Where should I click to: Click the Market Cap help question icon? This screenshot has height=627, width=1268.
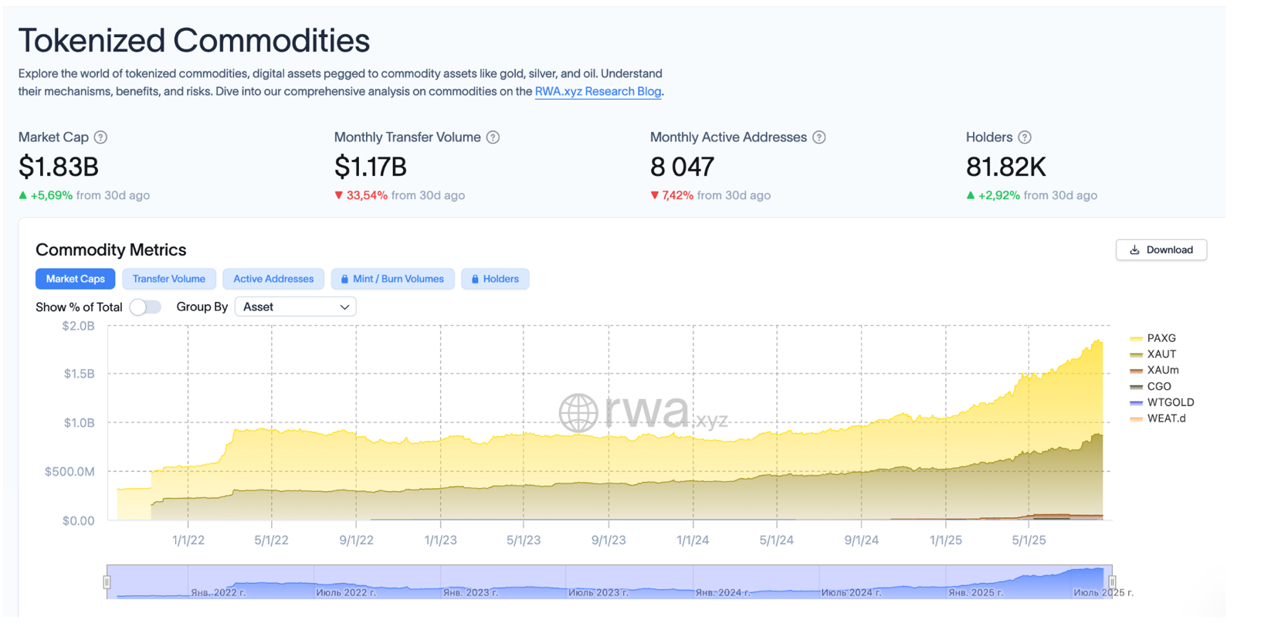pyautogui.click(x=100, y=137)
